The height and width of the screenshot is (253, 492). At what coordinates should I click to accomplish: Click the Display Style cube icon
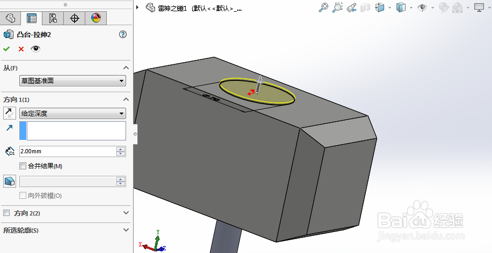pyautogui.click(x=401, y=8)
